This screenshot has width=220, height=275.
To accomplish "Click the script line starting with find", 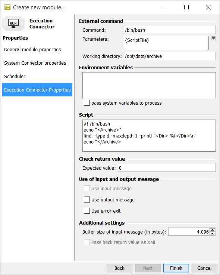I will point(140,136).
